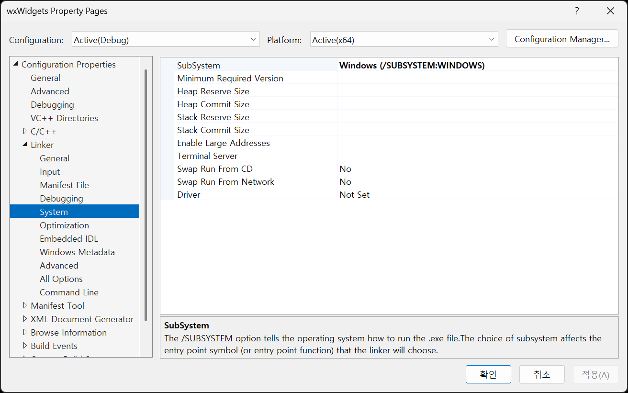Select Debugging directly under Configuration Properties
Screen dimensions: 628x393
point(52,105)
